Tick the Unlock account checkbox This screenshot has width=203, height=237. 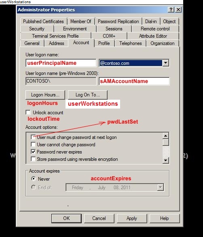28,113
